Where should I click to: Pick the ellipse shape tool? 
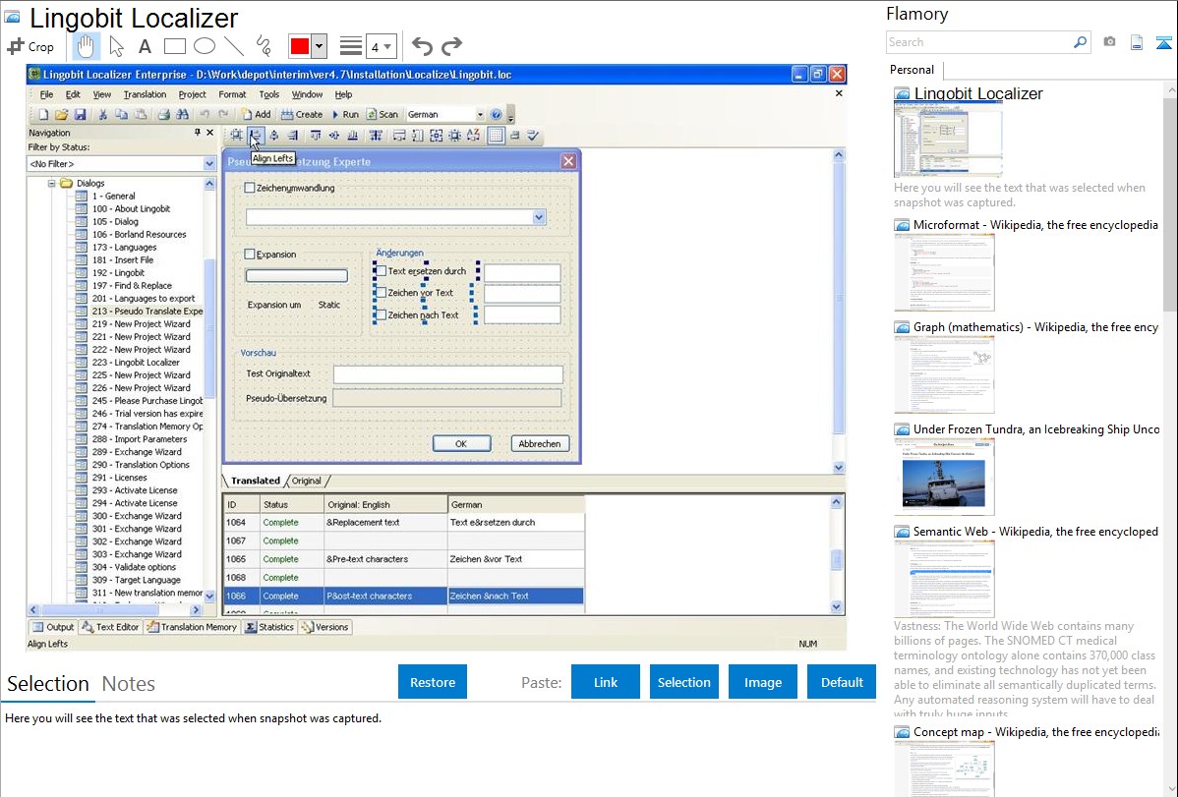point(204,46)
